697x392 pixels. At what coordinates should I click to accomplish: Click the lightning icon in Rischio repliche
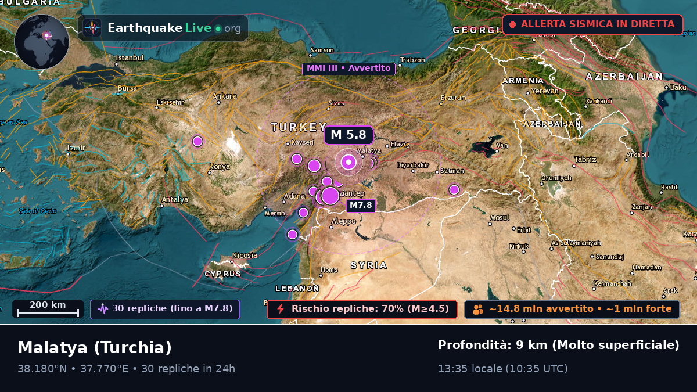[281, 309]
